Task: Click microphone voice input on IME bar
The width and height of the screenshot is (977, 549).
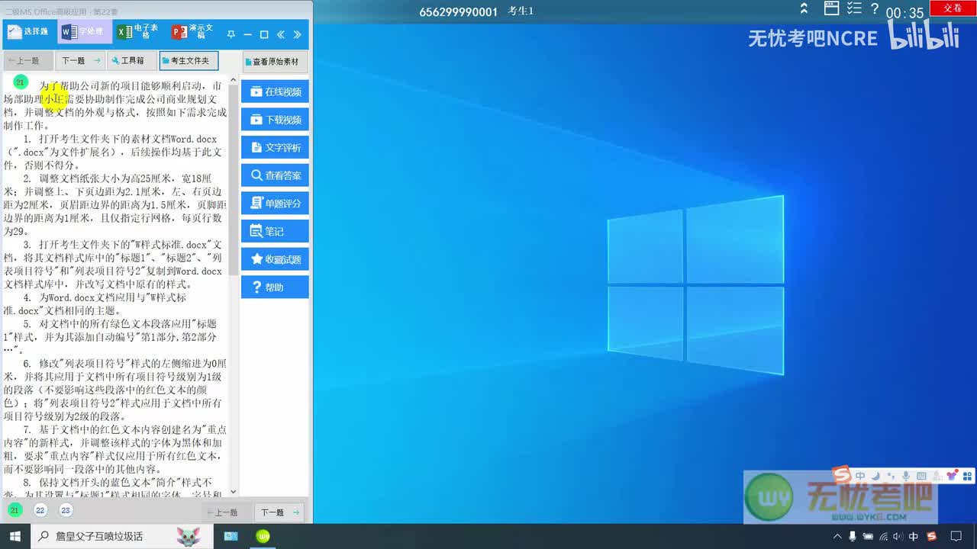Action: [x=906, y=476]
